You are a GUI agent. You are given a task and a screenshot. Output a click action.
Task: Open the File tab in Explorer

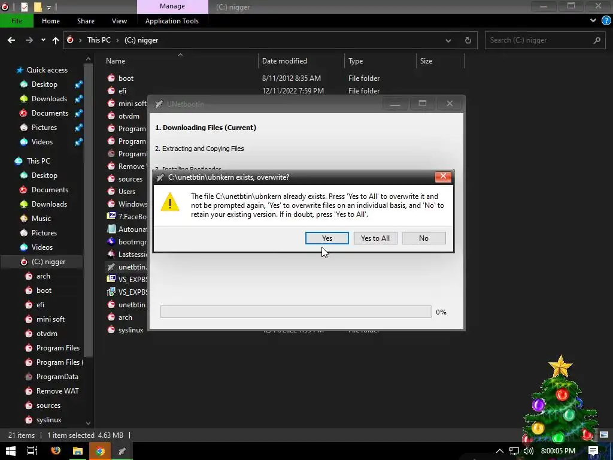pyautogui.click(x=16, y=21)
